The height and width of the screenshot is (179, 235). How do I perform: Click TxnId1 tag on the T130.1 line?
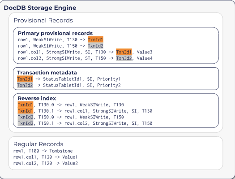point(26,111)
